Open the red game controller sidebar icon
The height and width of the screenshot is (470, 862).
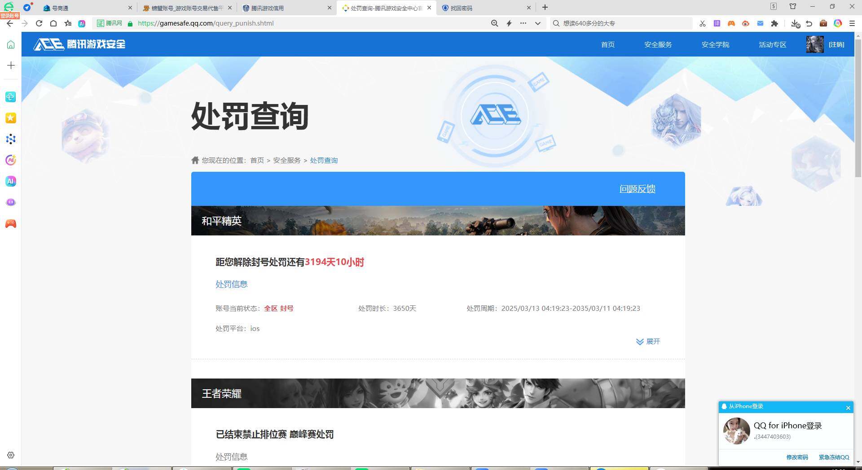pyautogui.click(x=11, y=223)
